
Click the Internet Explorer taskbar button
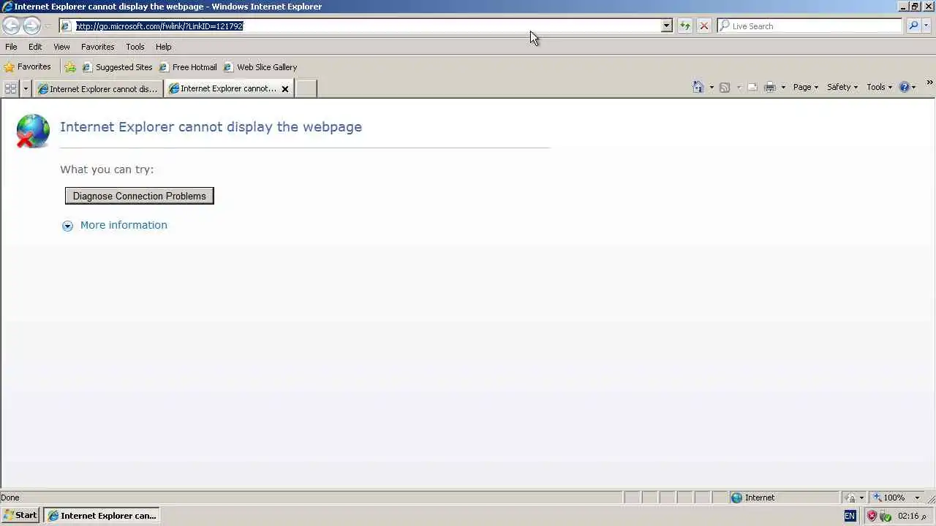click(x=101, y=515)
